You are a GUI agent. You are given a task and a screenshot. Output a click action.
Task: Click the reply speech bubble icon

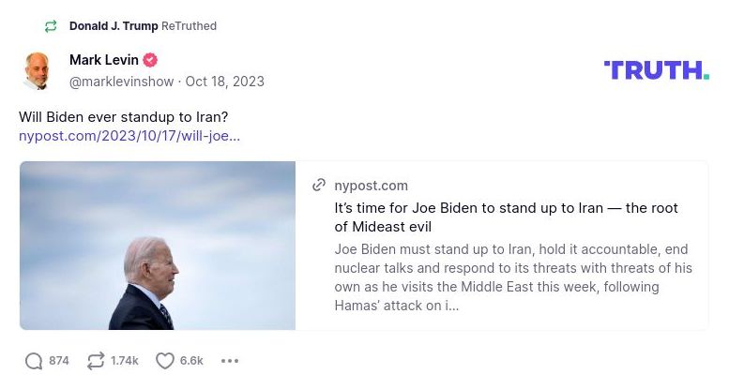[x=34, y=361]
